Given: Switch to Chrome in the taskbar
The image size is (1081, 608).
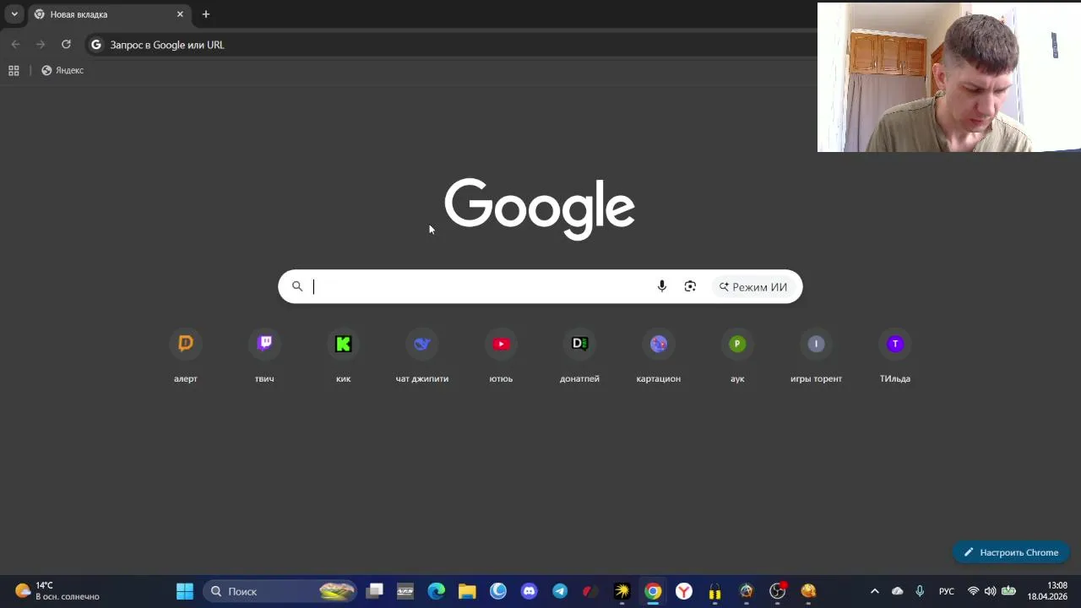Looking at the screenshot, I should tap(653, 591).
